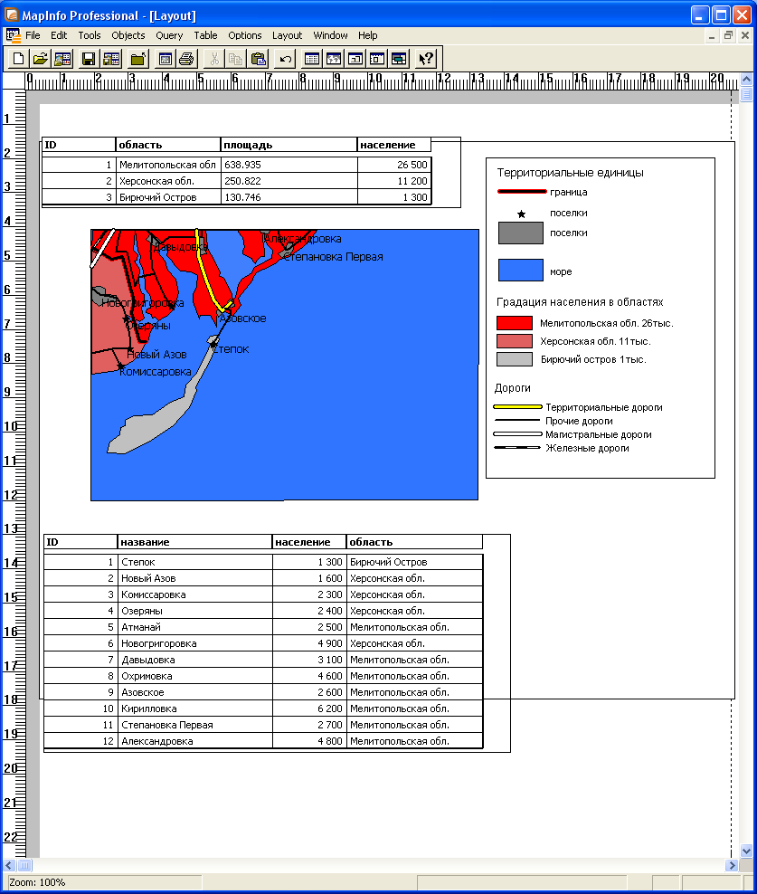Click the MapInfo title bar application icon

click(12, 14)
